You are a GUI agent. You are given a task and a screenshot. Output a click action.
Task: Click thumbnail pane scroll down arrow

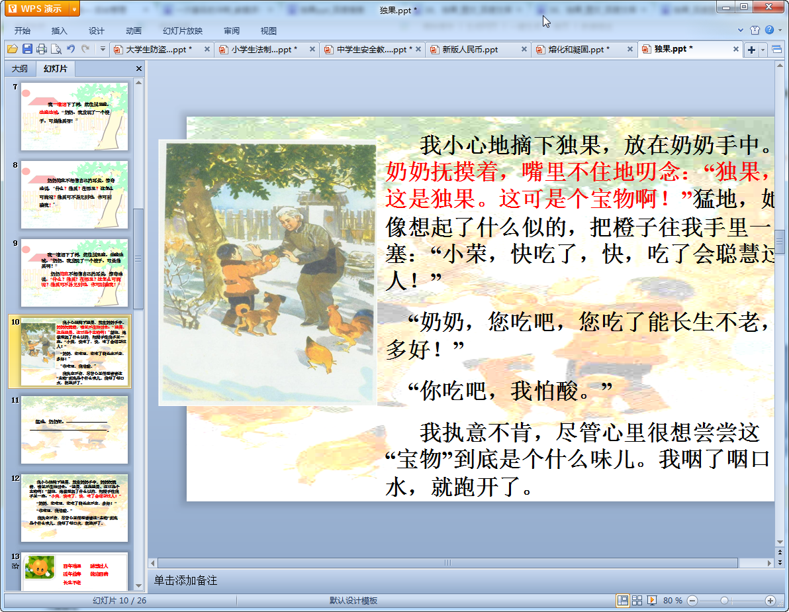(138, 586)
